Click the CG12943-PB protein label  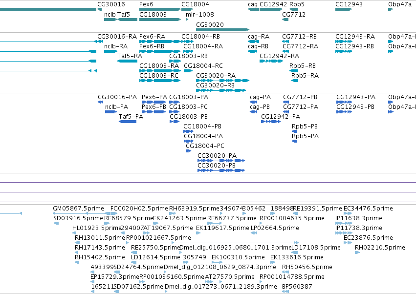point(355,107)
